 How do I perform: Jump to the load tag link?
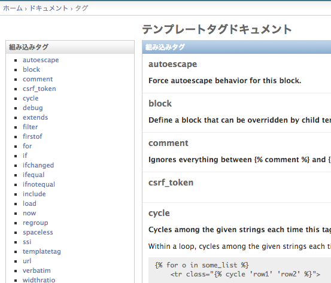pos(29,203)
